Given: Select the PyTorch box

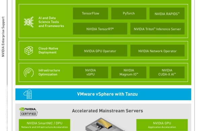Looking at the screenshot, I should tap(129, 13).
